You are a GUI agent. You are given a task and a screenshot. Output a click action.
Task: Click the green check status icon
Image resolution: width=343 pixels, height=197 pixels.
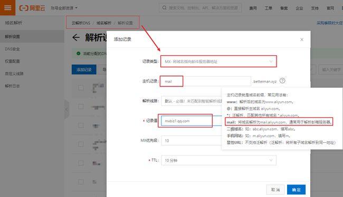click(78, 53)
